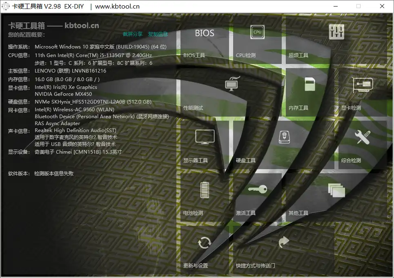Click the 步进: 1 型号: C line
This screenshot has width=394, height=278.
(x=93, y=63)
